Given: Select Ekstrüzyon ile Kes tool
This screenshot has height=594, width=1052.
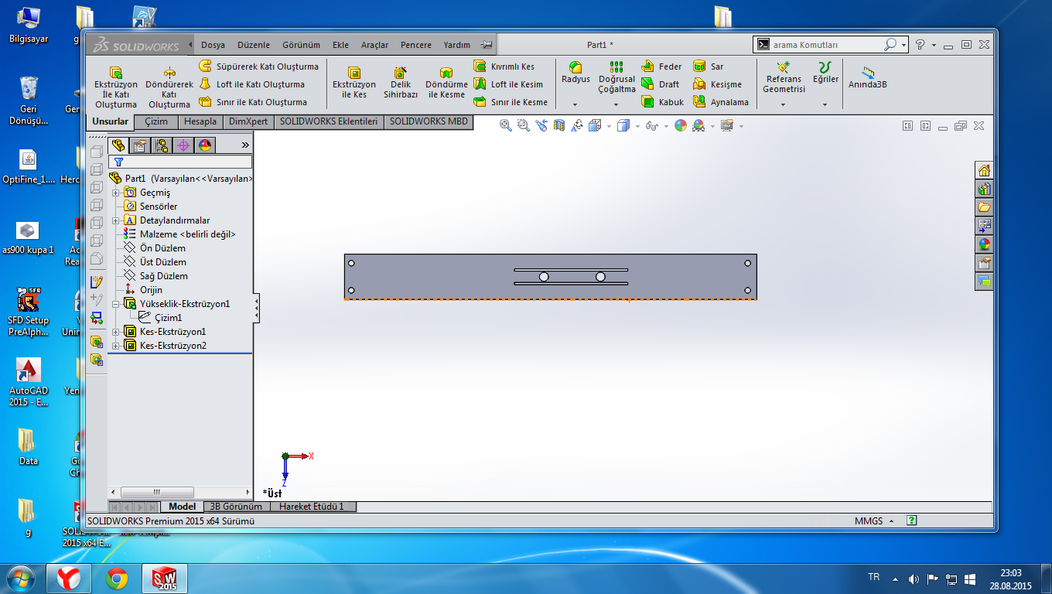Looking at the screenshot, I should [x=354, y=83].
